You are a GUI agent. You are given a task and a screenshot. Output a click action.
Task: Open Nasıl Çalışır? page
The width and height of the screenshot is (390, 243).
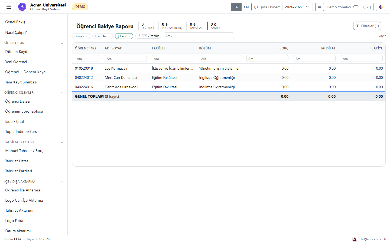[x=16, y=32]
